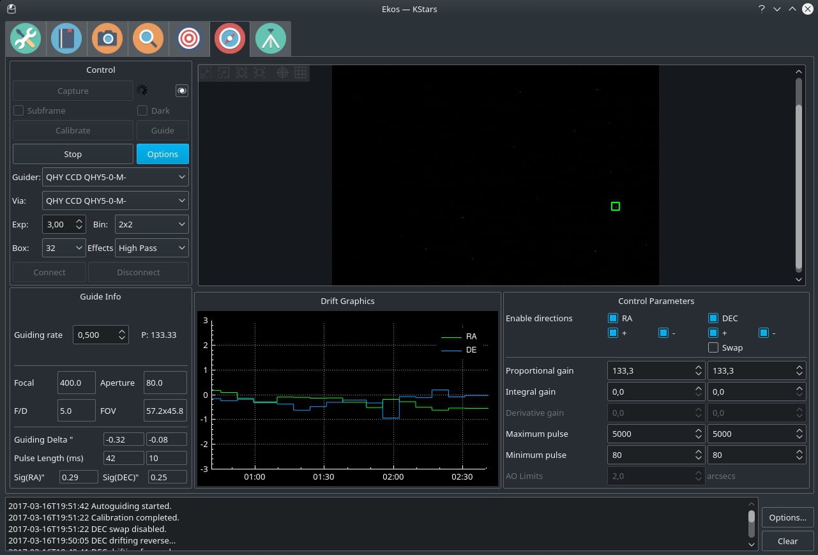The image size is (818, 555).
Task: Clear the log with the Clear button
Action: click(787, 541)
